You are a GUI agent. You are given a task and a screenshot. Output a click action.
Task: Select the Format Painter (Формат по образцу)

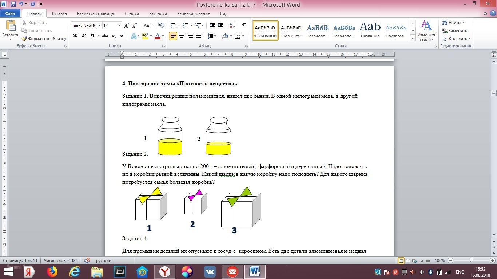[44, 39]
